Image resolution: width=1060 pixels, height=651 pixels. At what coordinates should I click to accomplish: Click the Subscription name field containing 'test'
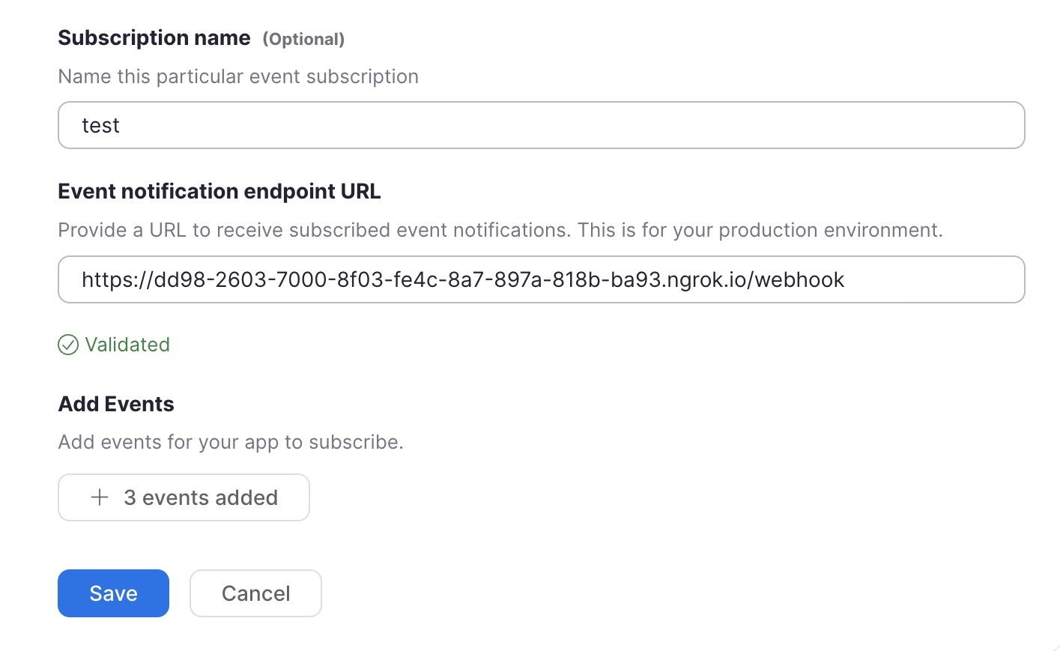(541, 125)
